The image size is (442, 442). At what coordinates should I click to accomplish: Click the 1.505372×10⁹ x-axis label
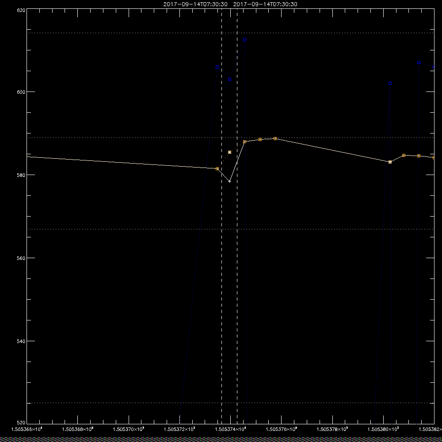(x=180, y=429)
